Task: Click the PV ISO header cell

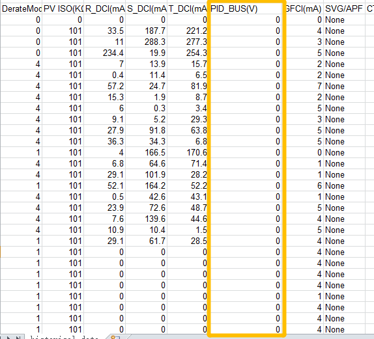Action: point(63,9)
